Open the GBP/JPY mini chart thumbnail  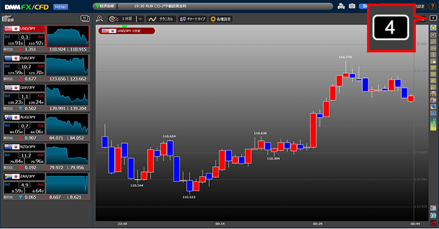(67, 96)
